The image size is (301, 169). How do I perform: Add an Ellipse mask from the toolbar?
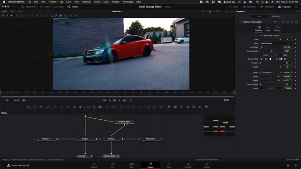(x=127, y=107)
